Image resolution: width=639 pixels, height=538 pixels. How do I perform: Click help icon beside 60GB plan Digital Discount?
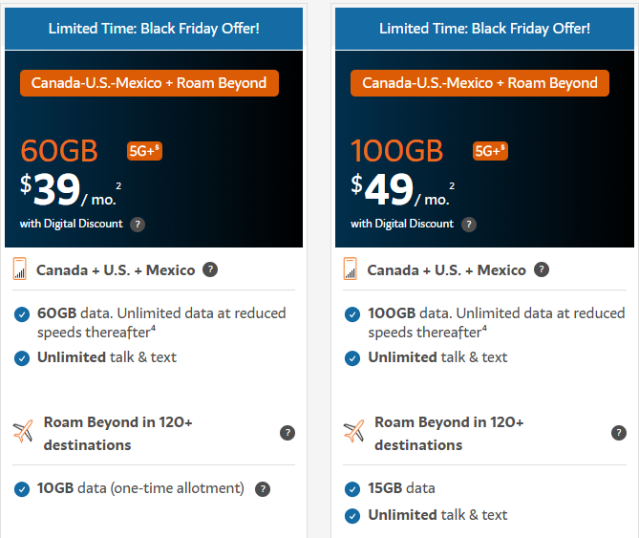tap(138, 225)
